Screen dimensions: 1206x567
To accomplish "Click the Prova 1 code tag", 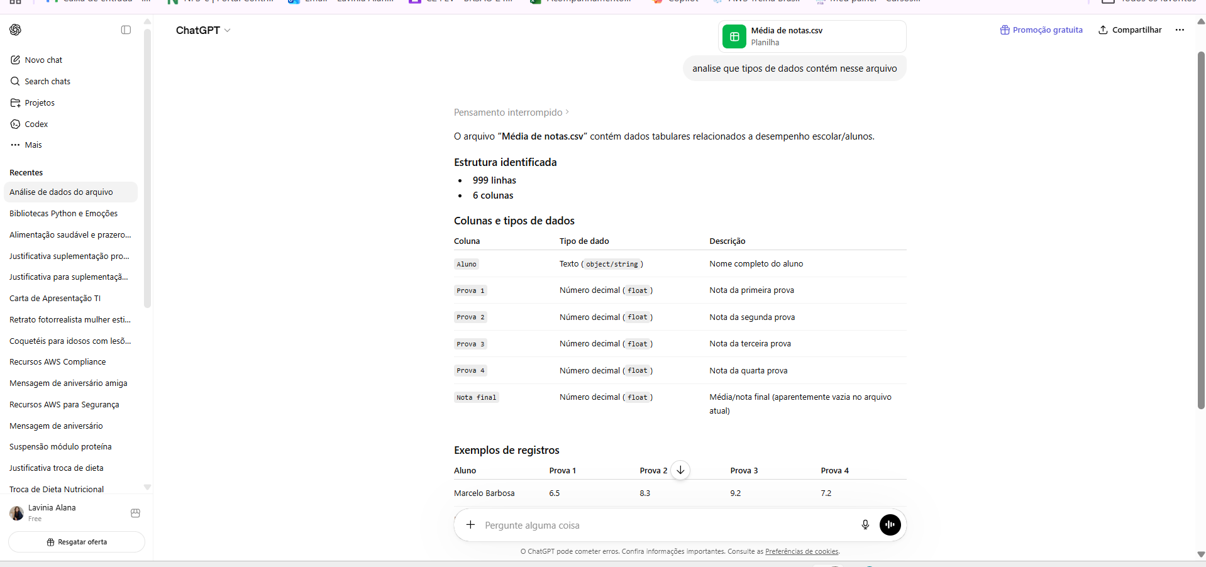I will coord(470,290).
